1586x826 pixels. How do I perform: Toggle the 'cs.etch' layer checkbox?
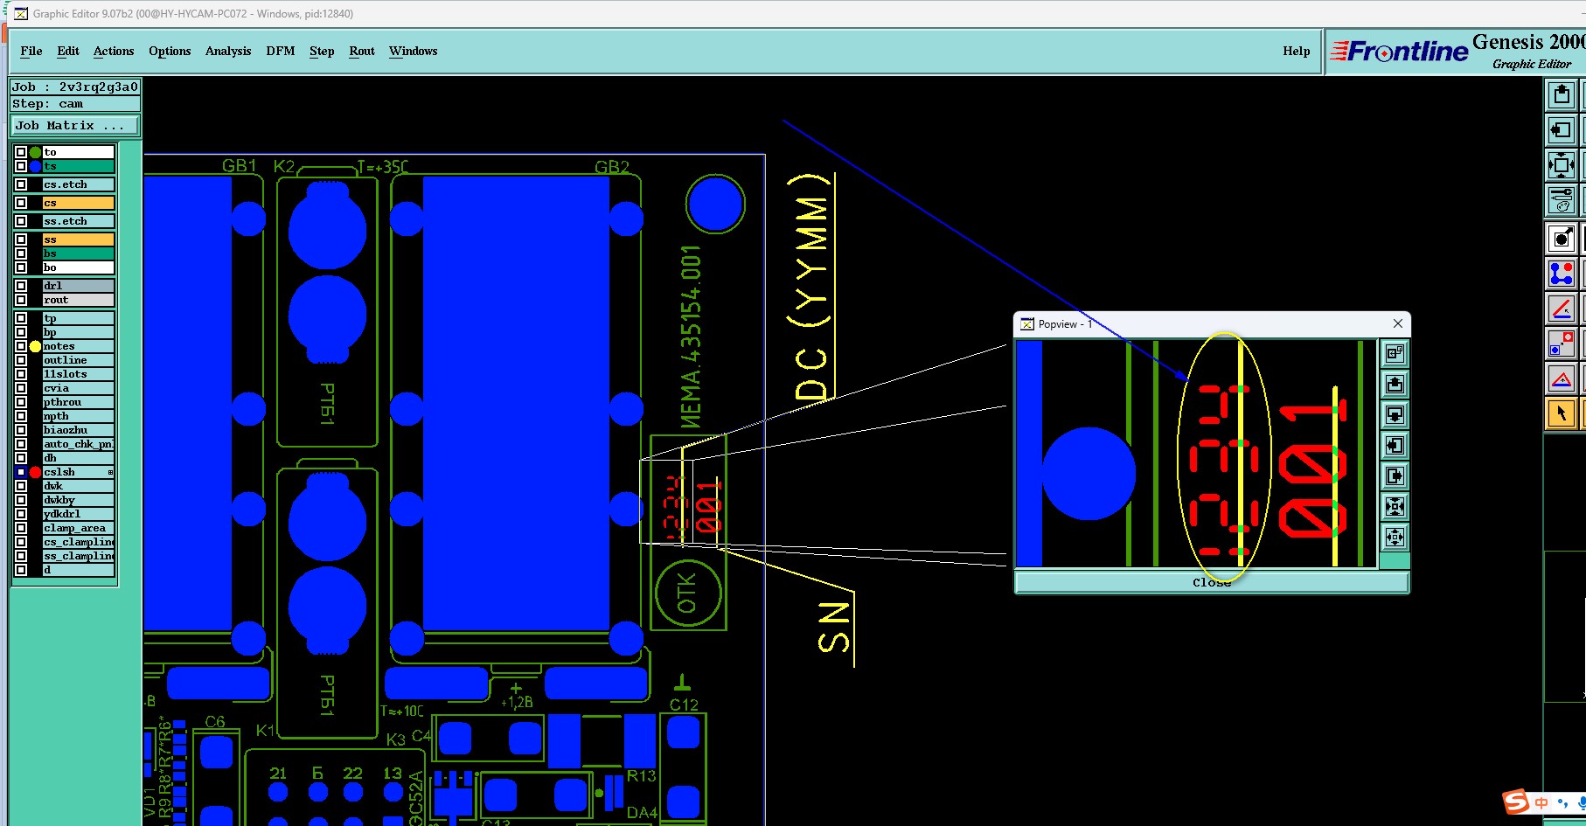[x=21, y=184]
